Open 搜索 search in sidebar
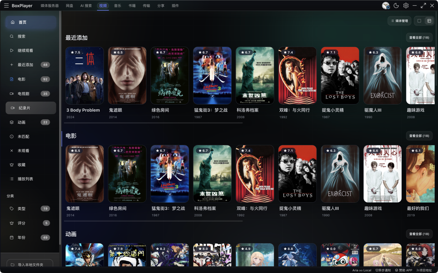This screenshot has height=273, width=438. pos(31,36)
